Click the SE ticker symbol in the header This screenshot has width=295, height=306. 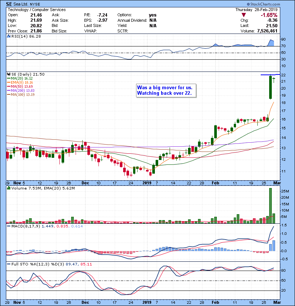9,4
